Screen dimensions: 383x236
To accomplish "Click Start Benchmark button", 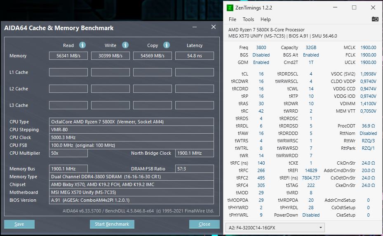I will [x=112, y=224].
